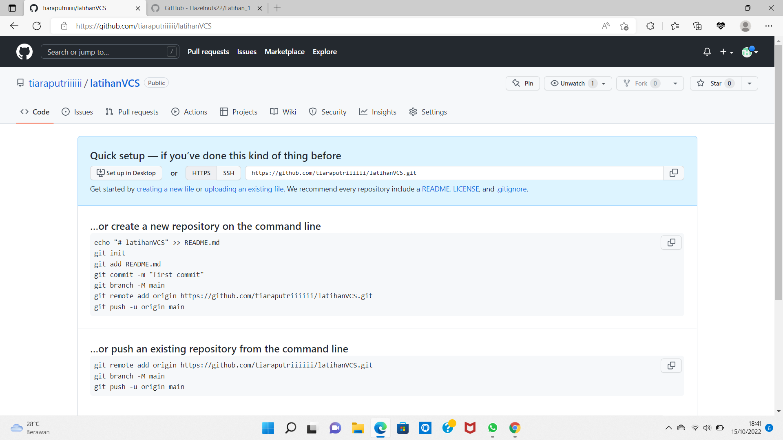Screen dimensions: 783x440
Task: Open File Explorer from the taskbar
Action: (358, 428)
